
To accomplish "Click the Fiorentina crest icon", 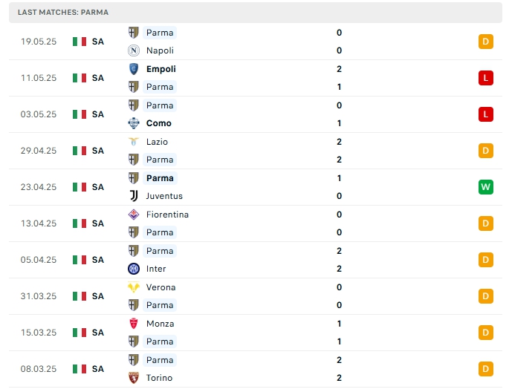I will 134,215.
